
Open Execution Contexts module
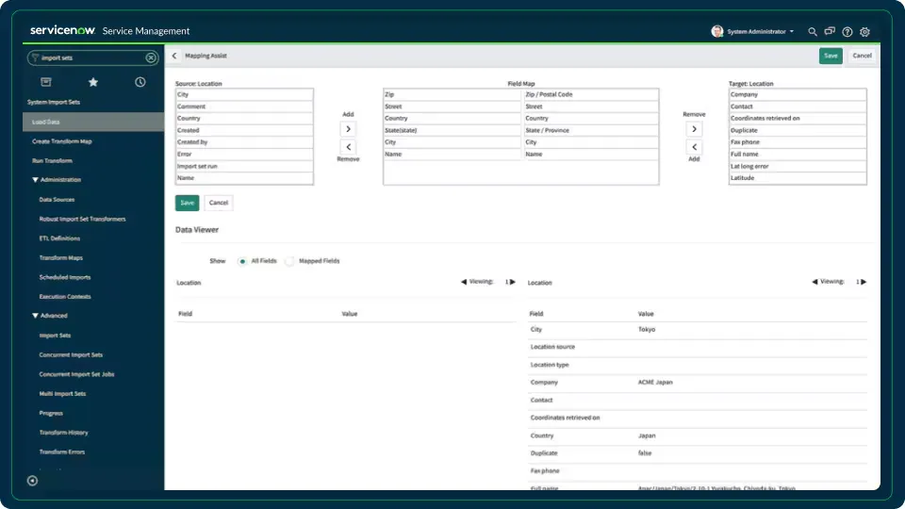click(65, 297)
